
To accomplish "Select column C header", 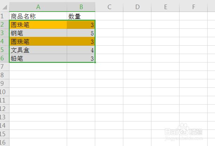I will click(x=109, y=7).
